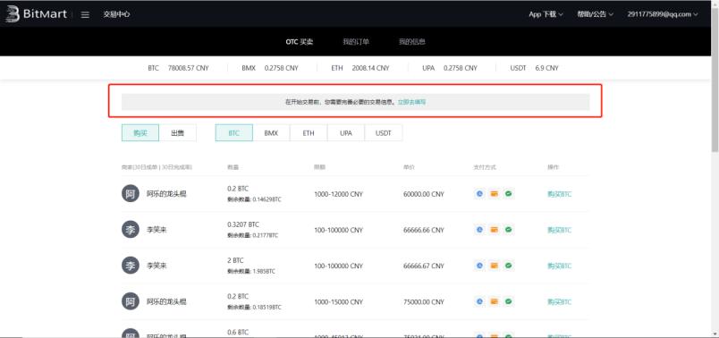The width and height of the screenshot is (719, 338).
Task: Click the BTC 78008.57 CNY ticker
Action: [178, 68]
